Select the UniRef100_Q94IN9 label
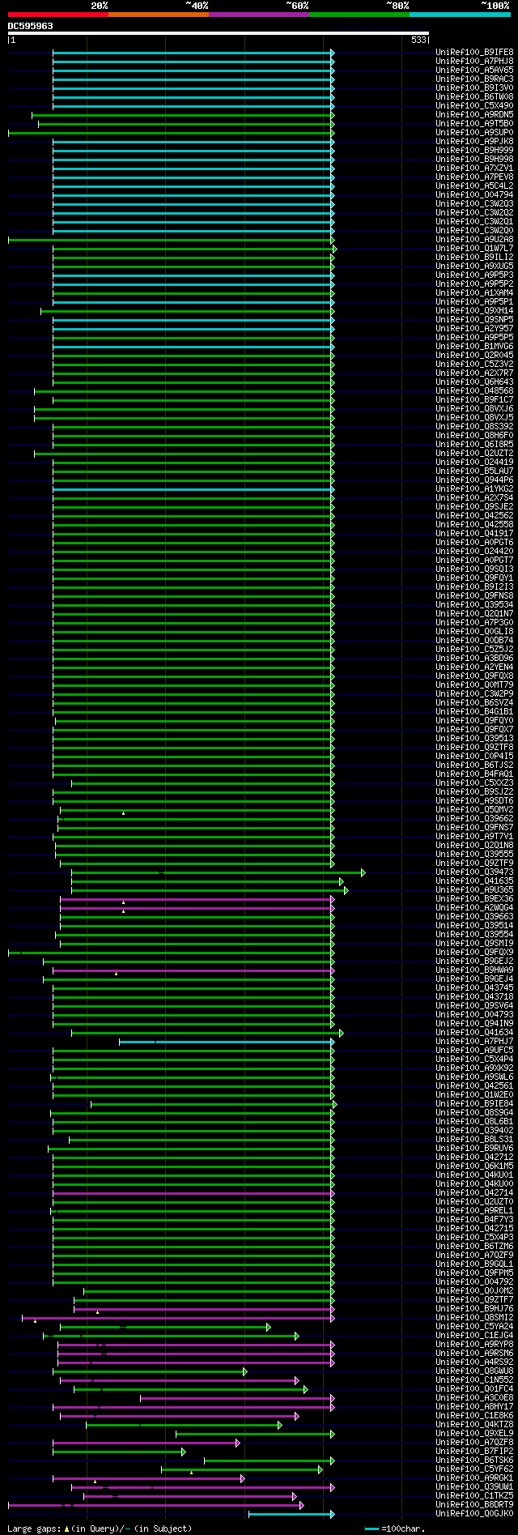The height and width of the screenshot is (1535, 518). pos(474,1023)
